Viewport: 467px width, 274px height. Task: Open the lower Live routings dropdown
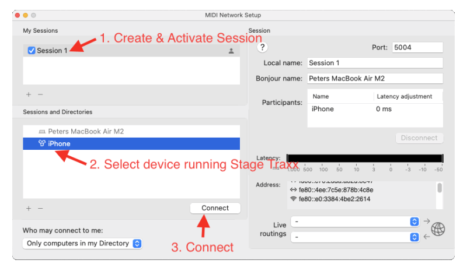coord(355,237)
